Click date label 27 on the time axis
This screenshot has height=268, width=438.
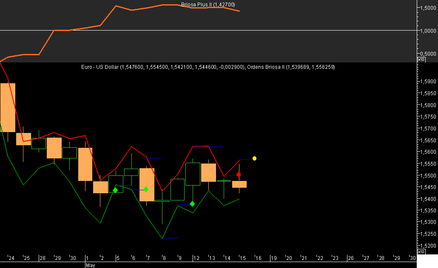click(x=366, y=258)
